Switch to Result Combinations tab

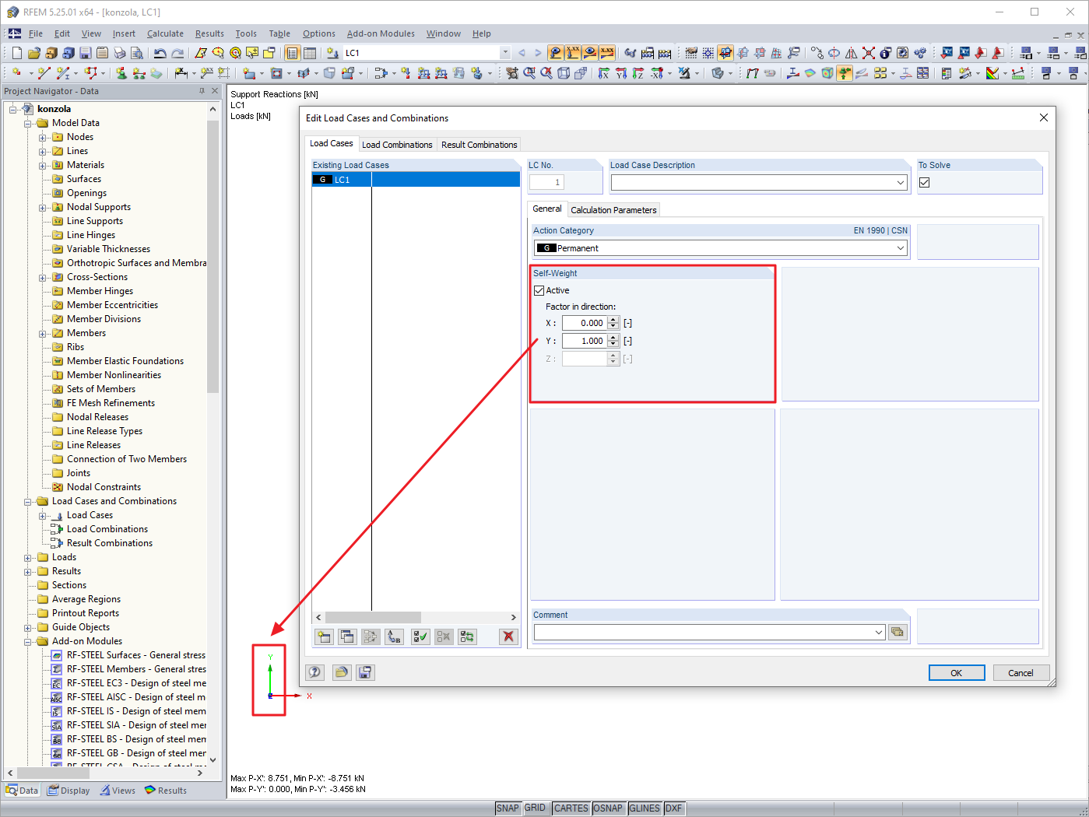tap(479, 145)
